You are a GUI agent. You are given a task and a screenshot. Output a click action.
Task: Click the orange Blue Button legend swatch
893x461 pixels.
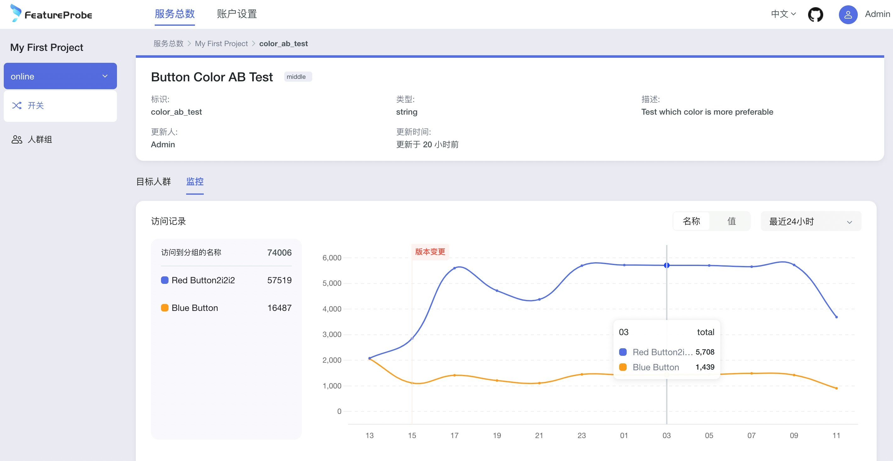165,308
